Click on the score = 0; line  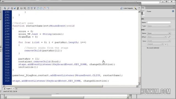pyautogui.click(x=26, y=31)
